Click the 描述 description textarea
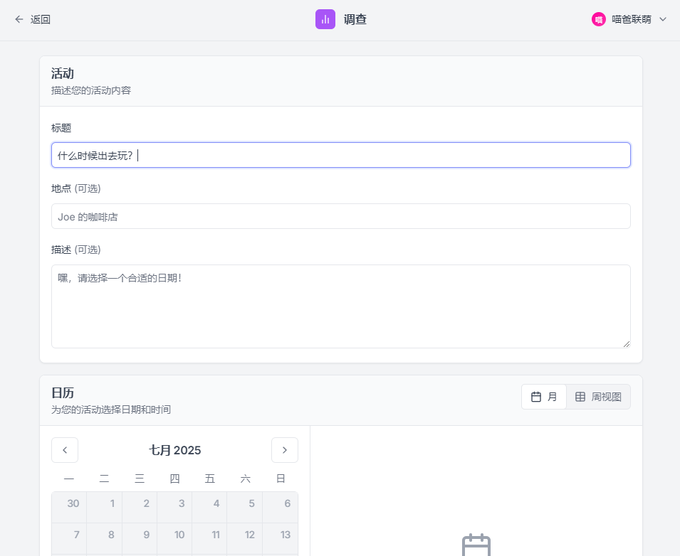 coord(341,306)
